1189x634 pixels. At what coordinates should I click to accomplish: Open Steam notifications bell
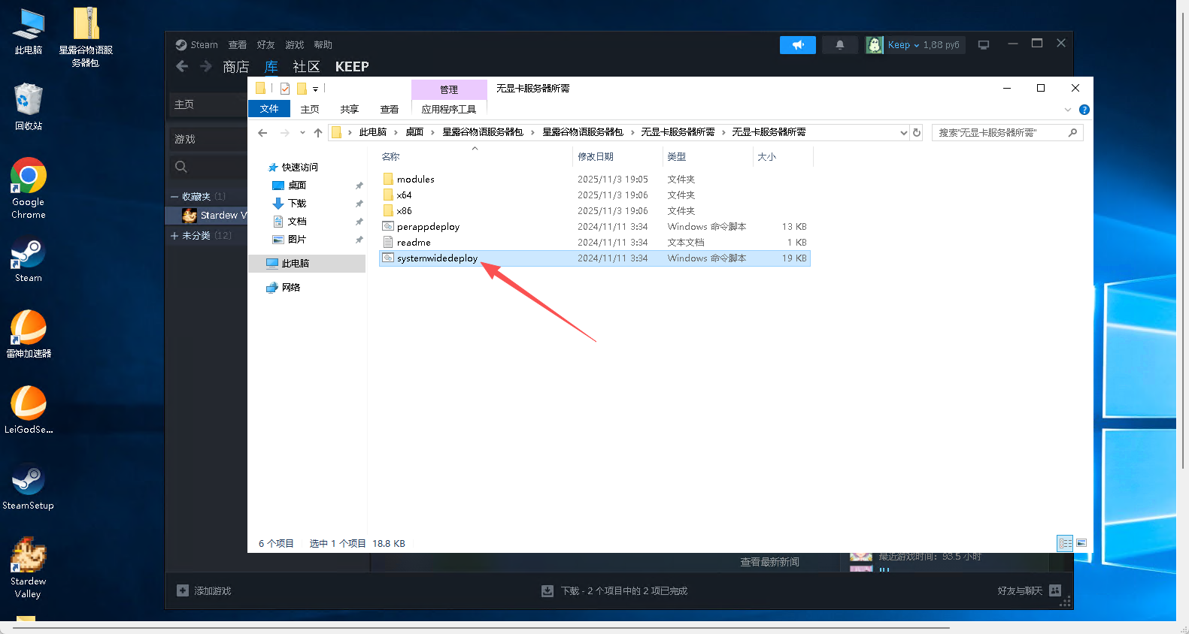839,45
